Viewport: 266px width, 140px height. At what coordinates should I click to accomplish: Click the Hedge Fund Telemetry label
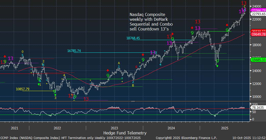pyautogui.click(x=125, y=133)
